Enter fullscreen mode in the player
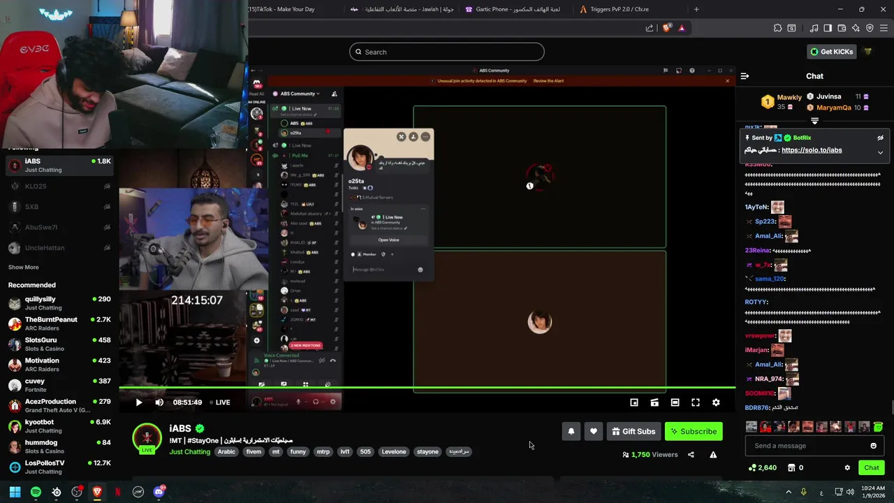Screen dimensions: 894x503 [x=696, y=402]
